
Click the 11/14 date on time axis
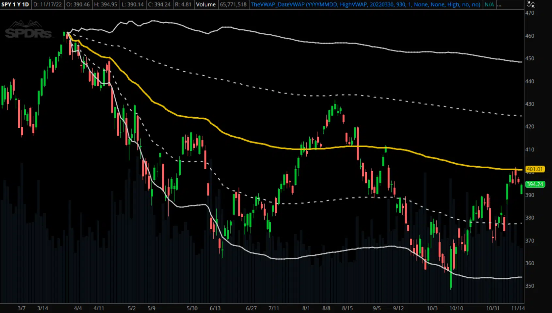coord(518,308)
